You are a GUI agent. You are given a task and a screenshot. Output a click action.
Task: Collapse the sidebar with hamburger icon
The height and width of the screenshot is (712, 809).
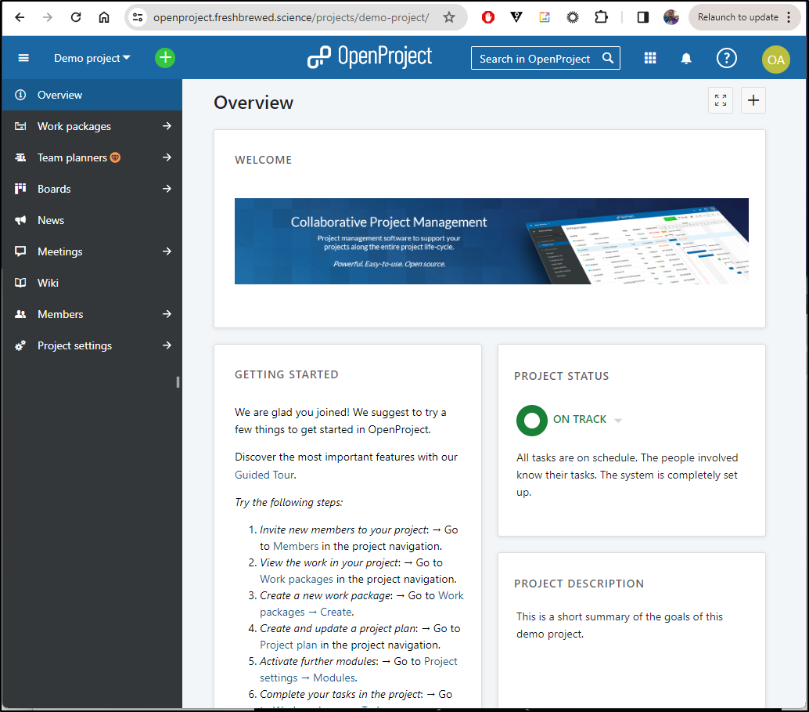point(23,58)
